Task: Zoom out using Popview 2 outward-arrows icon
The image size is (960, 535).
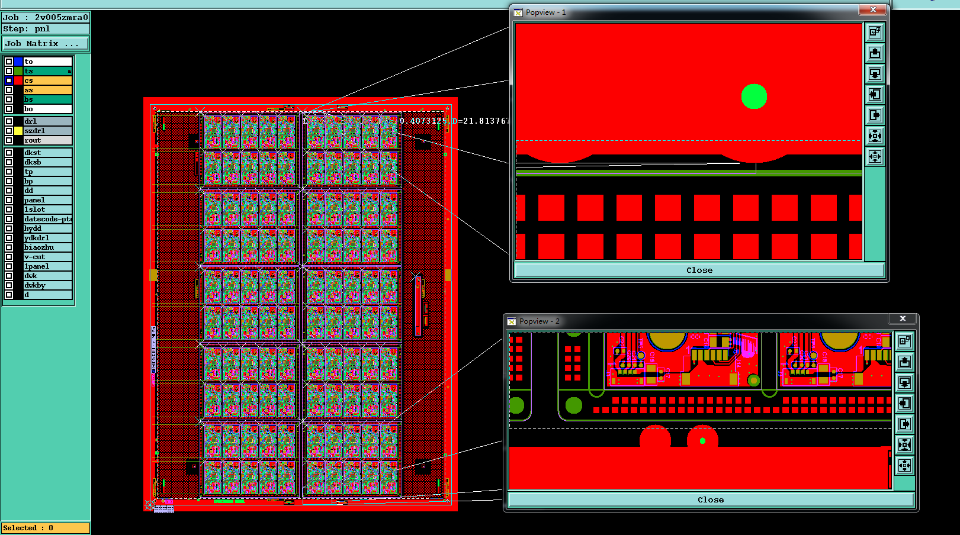Action: (904, 465)
